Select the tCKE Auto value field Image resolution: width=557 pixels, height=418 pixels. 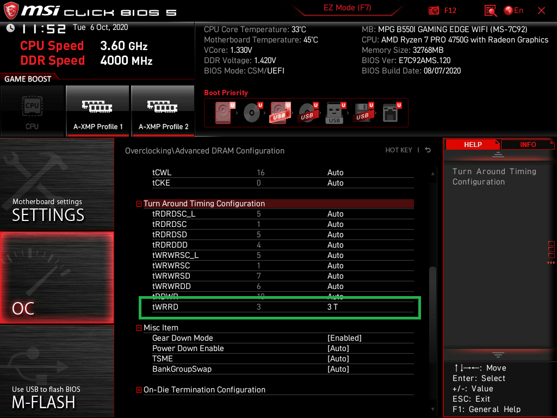335,183
